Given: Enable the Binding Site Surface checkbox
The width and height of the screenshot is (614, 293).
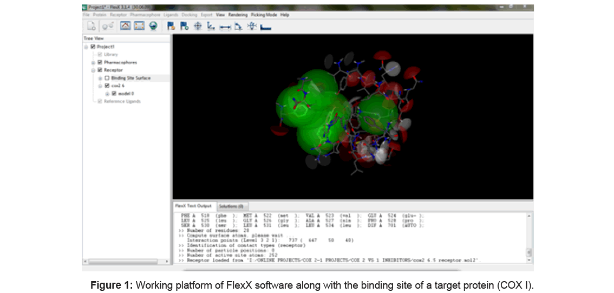Looking at the screenshot, I should [107, 78].
